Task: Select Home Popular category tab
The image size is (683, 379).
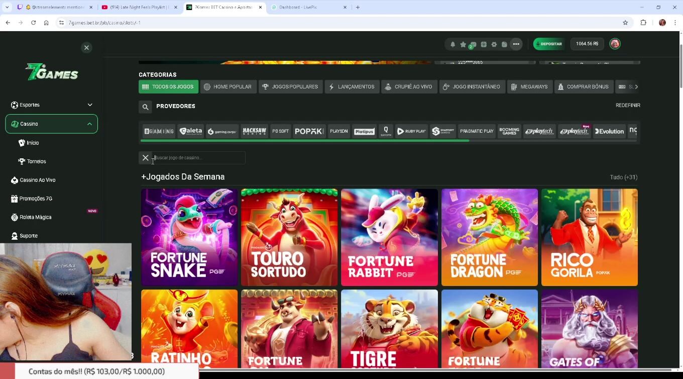Action: (229, 86)
